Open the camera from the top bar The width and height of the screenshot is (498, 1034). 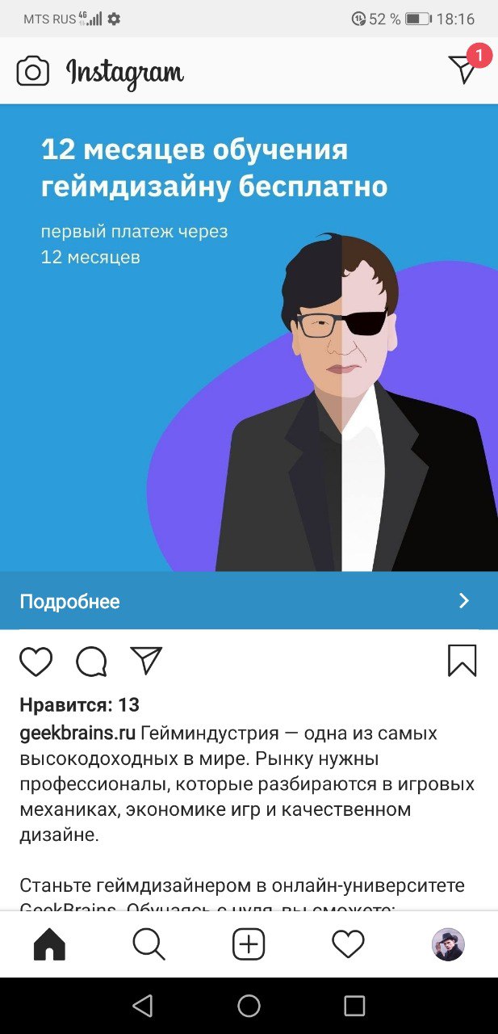pyautogui.click(x=33, y=71)
